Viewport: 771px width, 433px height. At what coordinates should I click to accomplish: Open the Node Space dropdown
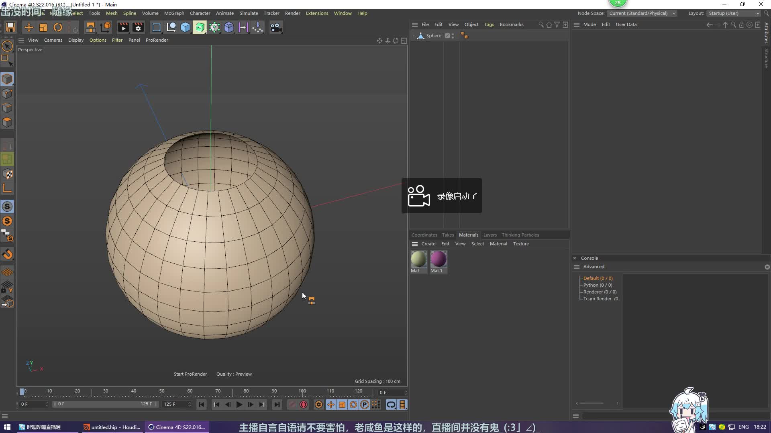(x=642, y=13)
